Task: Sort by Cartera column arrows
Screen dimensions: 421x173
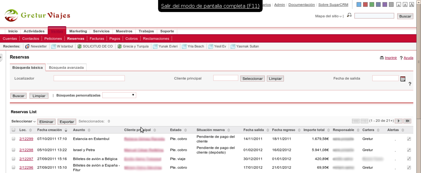Action: pyautogui.click(x=378, y=130)
